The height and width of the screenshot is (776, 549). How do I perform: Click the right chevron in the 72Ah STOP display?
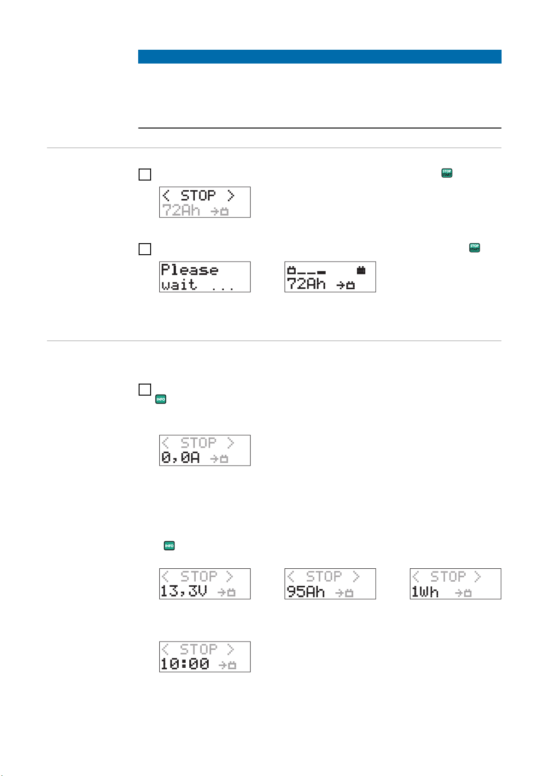coord(231,195)
